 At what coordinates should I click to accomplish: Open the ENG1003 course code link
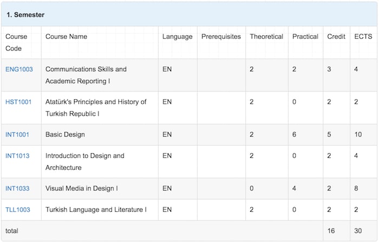[x=19, y=70]
